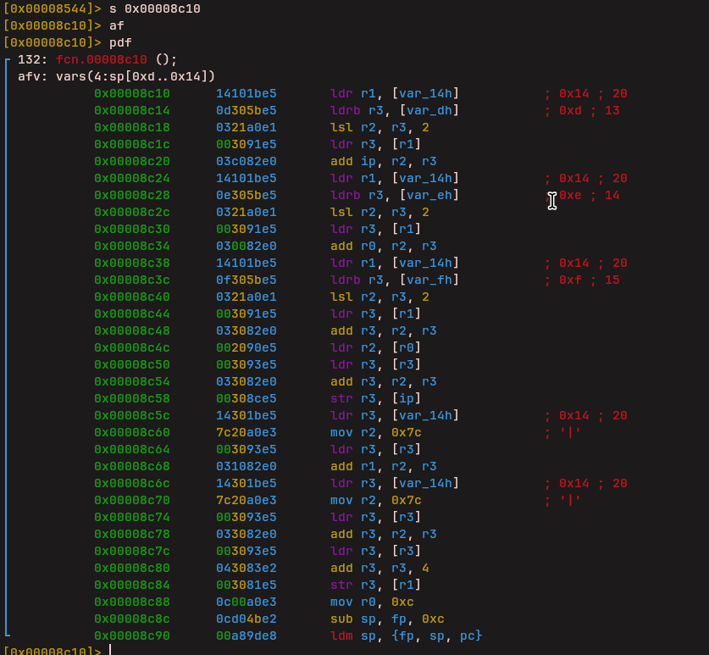Click the 'ldm sp, {fp, sp, pc}' instruction
The width and height of the screenshot is (709, 655).
[405, 636]
